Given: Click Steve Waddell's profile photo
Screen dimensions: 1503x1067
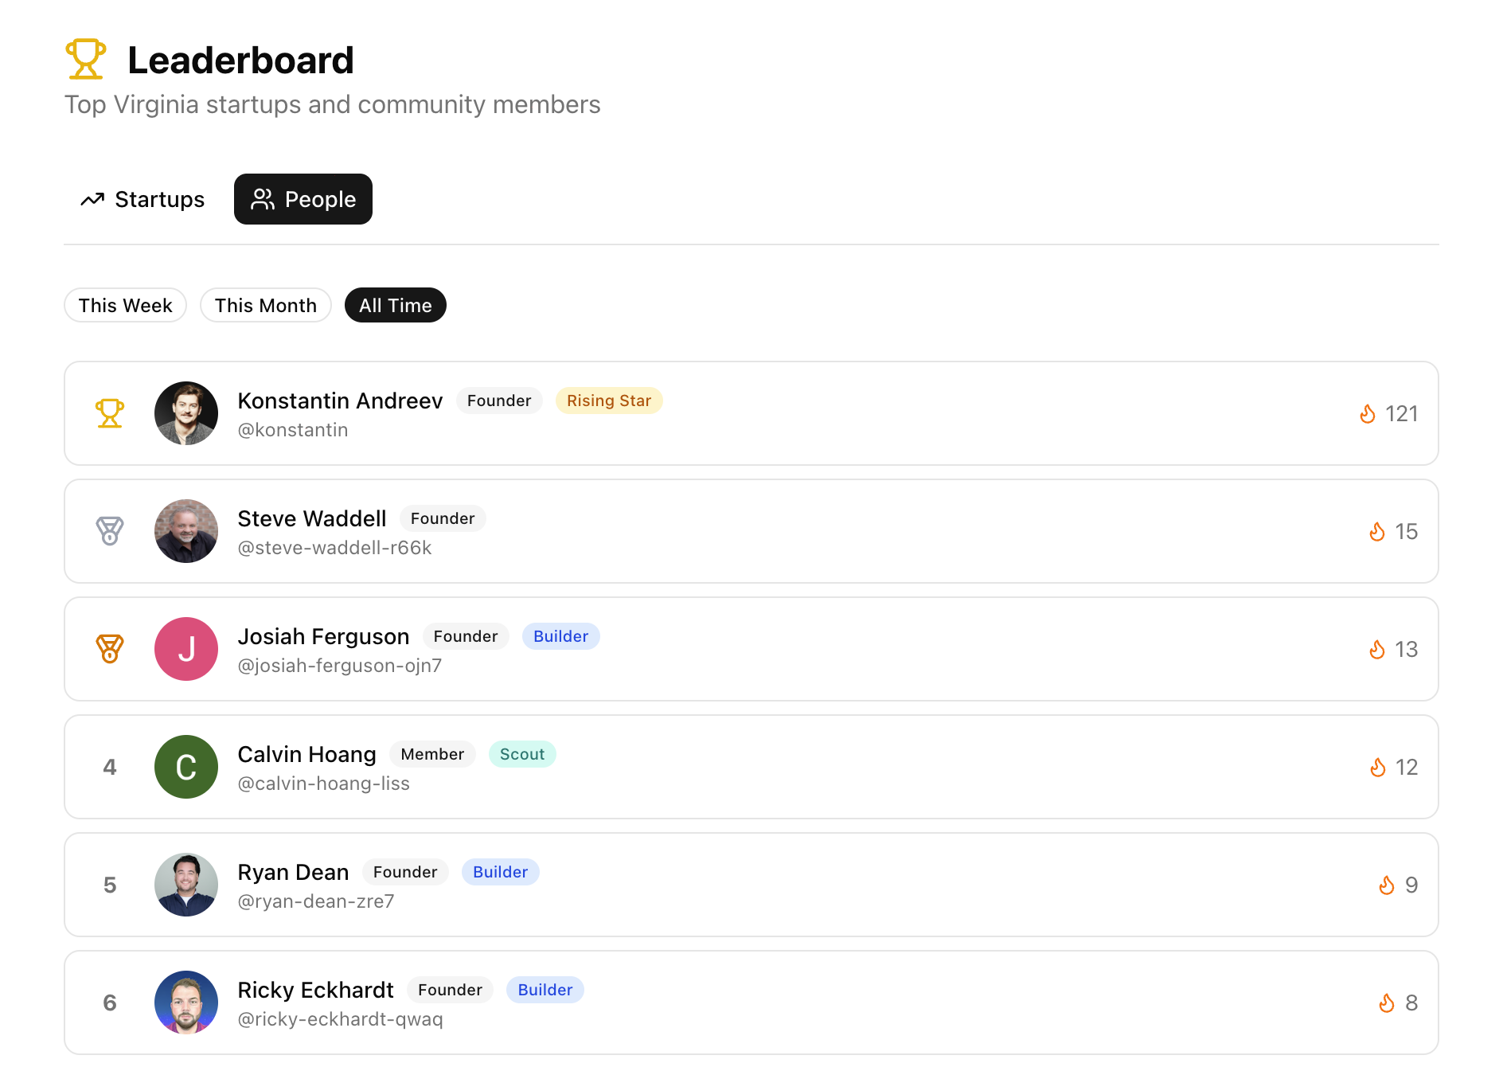Looking at the screenshot, I should (x=186, y=531).
